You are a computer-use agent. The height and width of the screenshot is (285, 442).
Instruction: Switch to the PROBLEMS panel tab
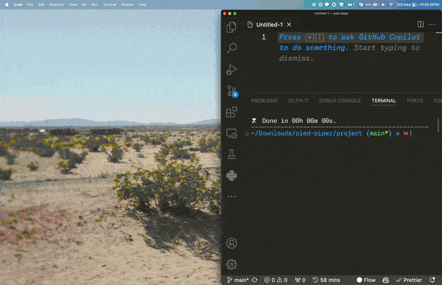[264, 101]
